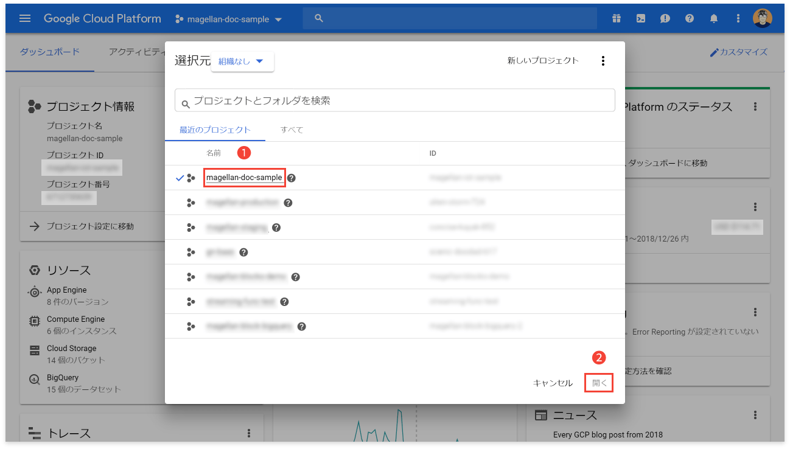Viewport: 790px width, 449px height.
Task: Open the feedback alert icon in the top bar
Action: coord(665,18)
